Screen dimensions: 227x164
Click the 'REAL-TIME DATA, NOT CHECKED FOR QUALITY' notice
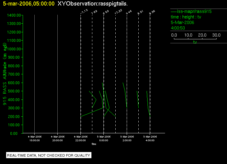[49, 155]
